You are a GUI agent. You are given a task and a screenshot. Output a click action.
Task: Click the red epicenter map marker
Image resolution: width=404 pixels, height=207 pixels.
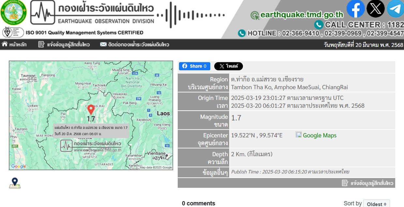pyautogui.click(x=91, y=110)
